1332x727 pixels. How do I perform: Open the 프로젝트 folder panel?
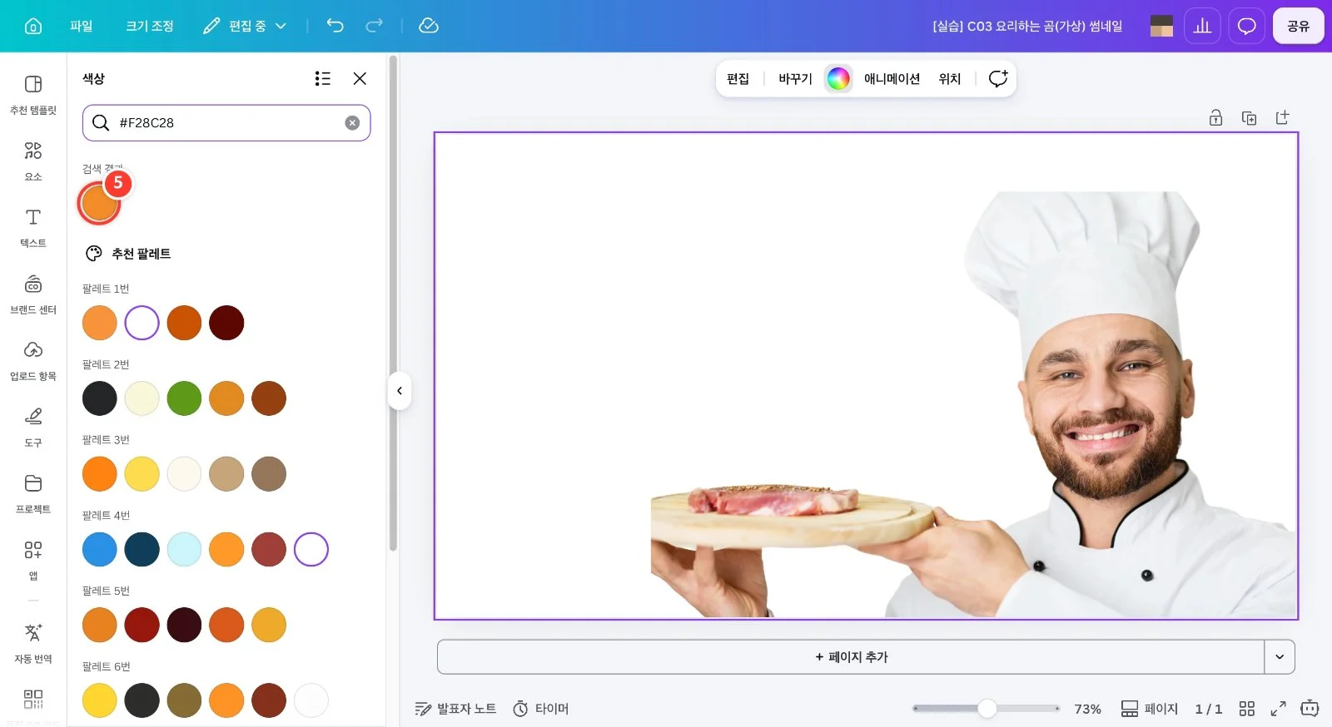[x=33, y=494]
